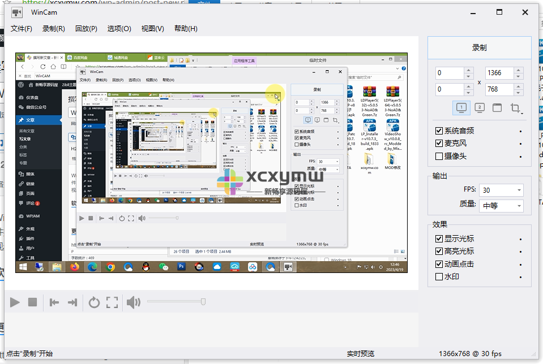The image size is (543, 364).
Task: Open the FPS dropdown showing 30
Action: coord(501,190)
